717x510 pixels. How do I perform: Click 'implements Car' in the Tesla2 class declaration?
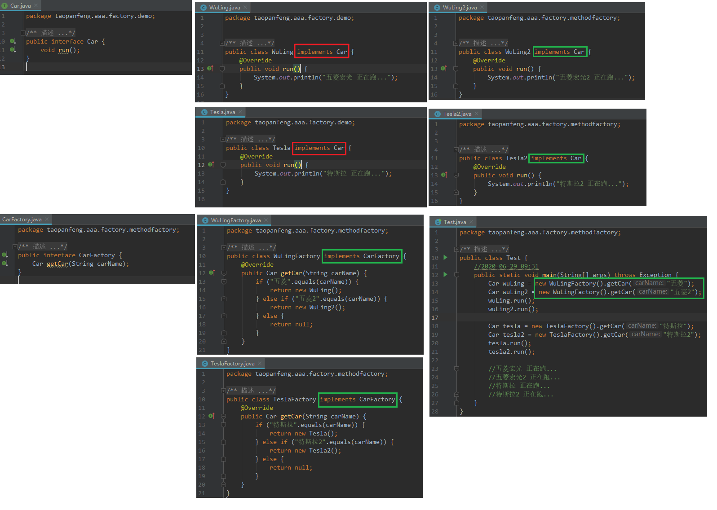click(556, 158)
